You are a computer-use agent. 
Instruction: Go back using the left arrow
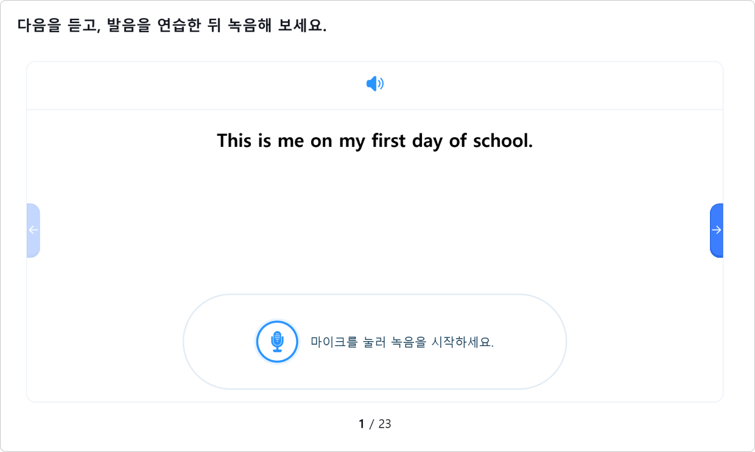(33, 230)
